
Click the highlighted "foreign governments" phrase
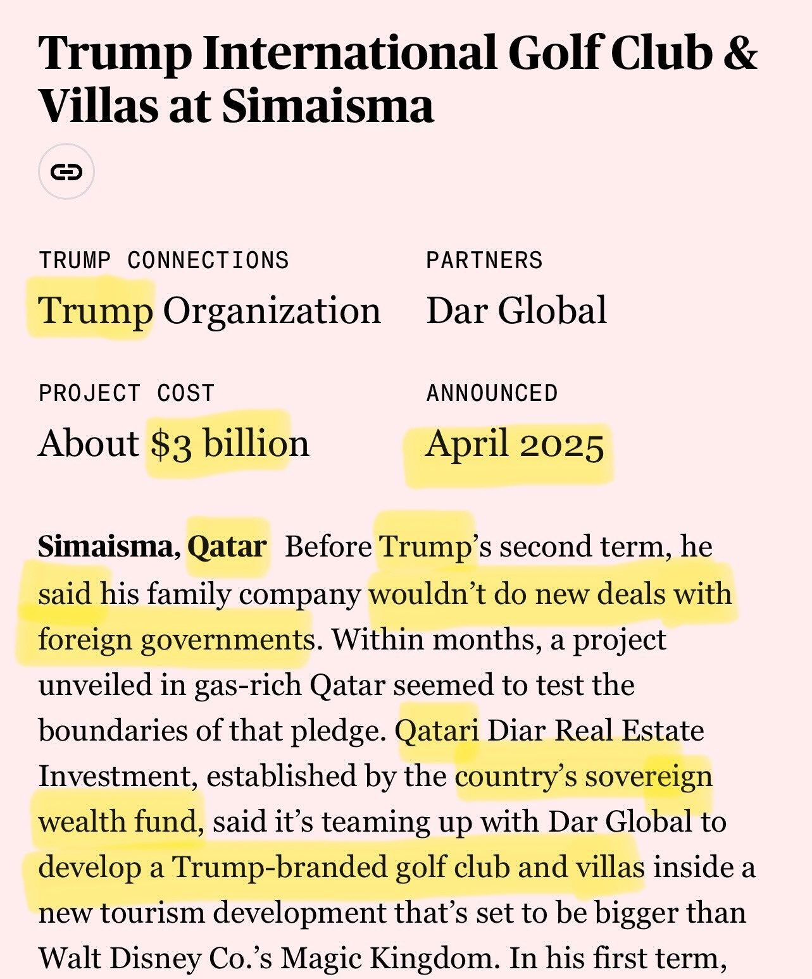click(x=177, y=640)
